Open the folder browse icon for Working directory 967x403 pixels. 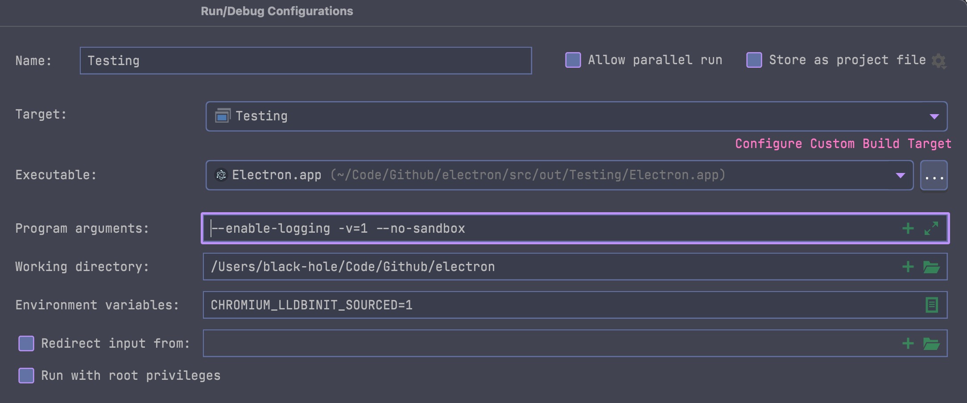point(932,266)
